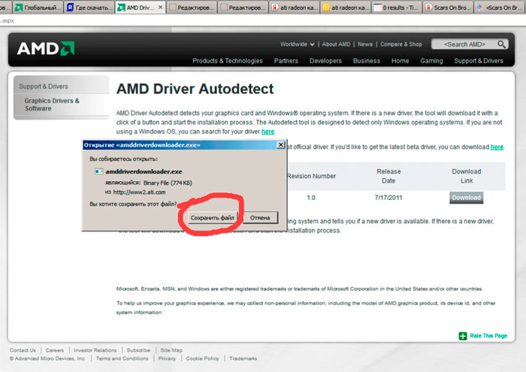
Task: Open the Support & Drivers nav menu
Action: click(x=479, y=61)
